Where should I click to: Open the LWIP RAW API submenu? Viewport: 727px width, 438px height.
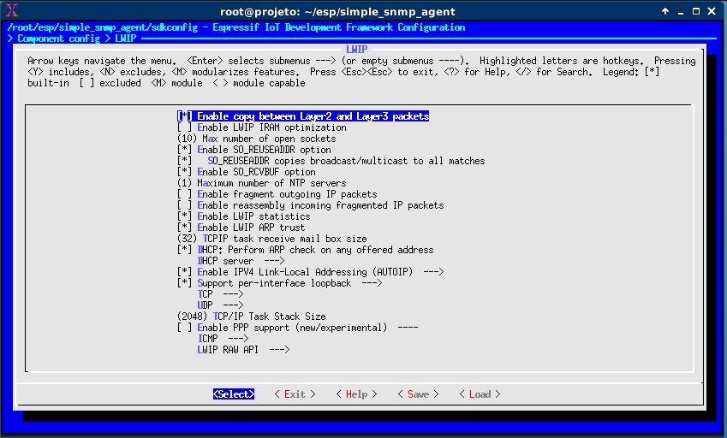click(244, 350)
